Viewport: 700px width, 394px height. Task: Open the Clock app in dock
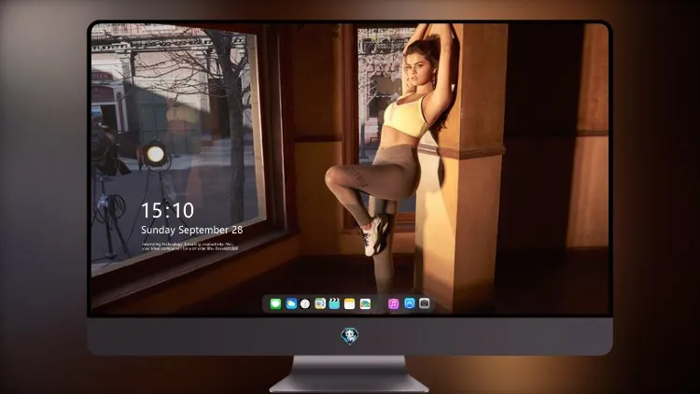click(305, 304)
